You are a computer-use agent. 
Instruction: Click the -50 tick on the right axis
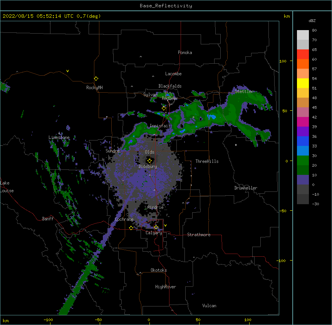(x=283, y=211)
